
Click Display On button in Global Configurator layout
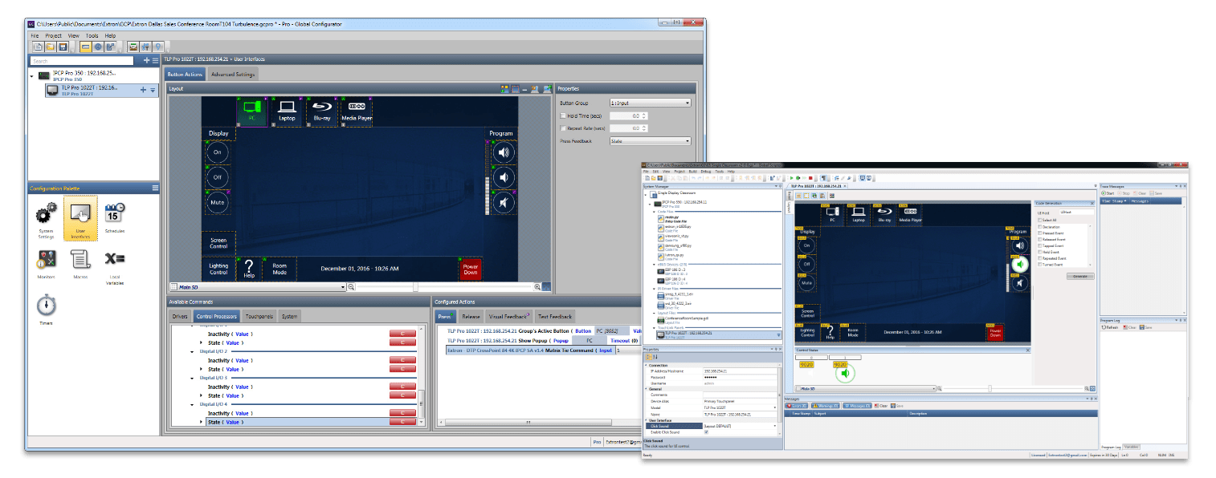218,152
